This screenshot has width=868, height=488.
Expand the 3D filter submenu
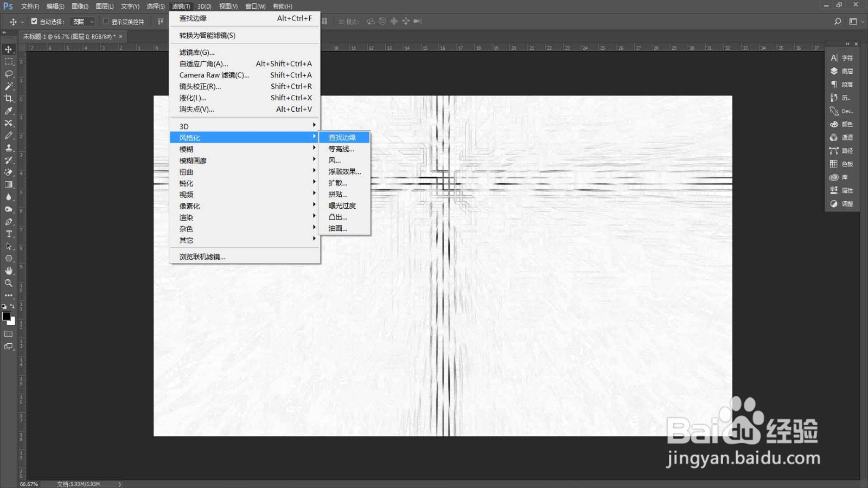tap(245, 126)
